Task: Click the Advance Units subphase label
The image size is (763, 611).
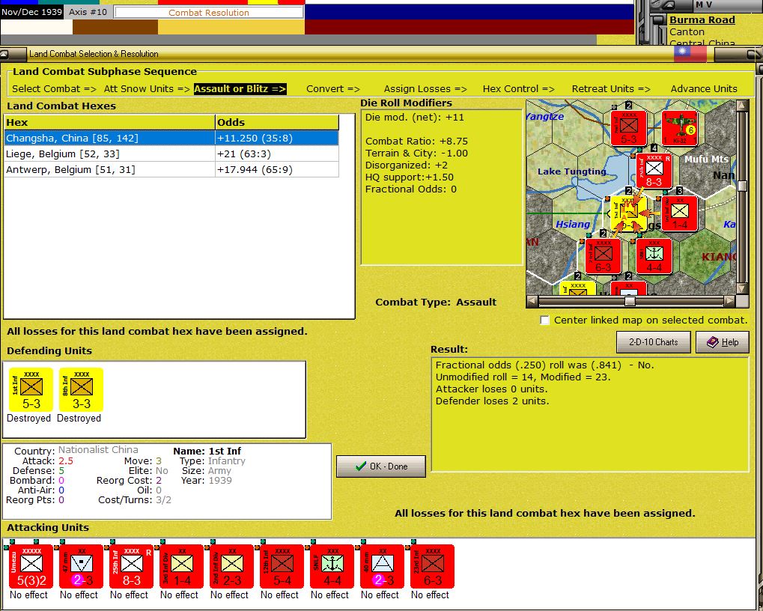Action: pos(704,89)
